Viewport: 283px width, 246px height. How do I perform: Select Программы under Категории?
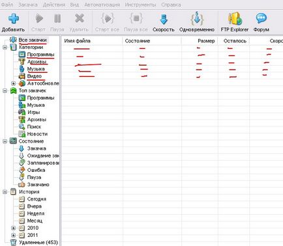coord(40,55)
